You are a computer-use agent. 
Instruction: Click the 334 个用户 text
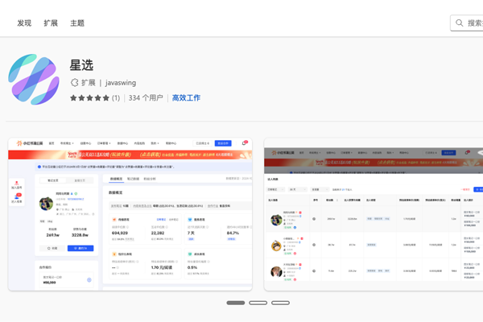pyautogui.click(x=146, y=98)
